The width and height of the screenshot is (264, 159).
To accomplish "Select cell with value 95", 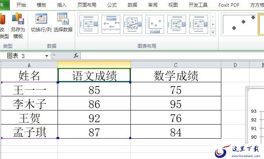I will click(176, 103).
